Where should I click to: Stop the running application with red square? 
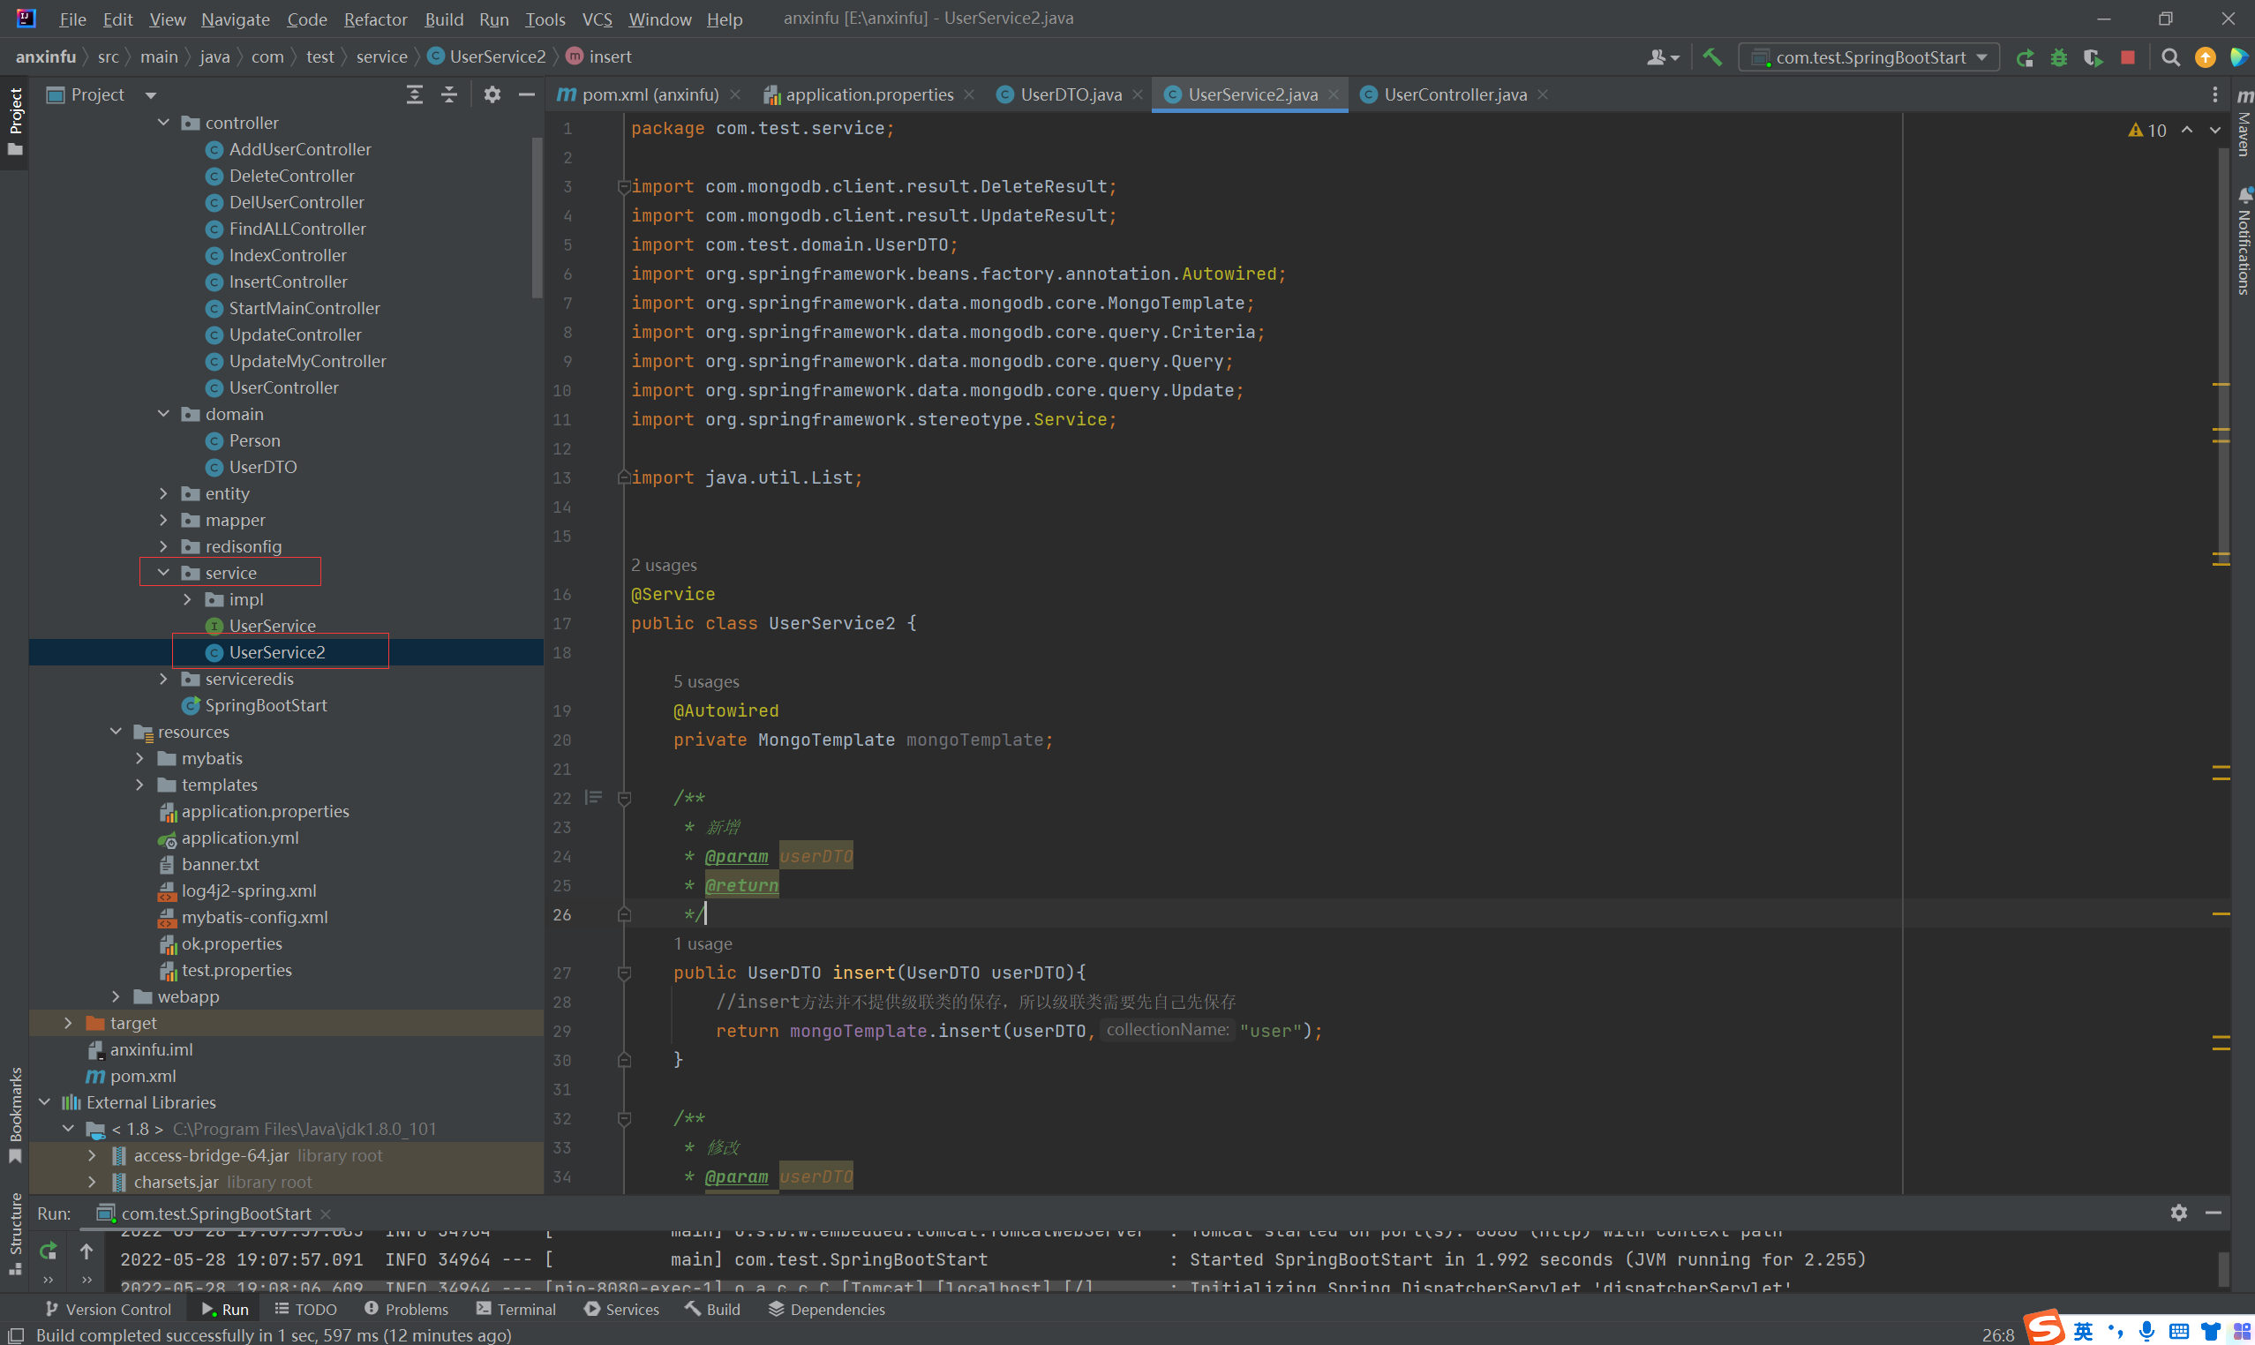click(2127, 57)
